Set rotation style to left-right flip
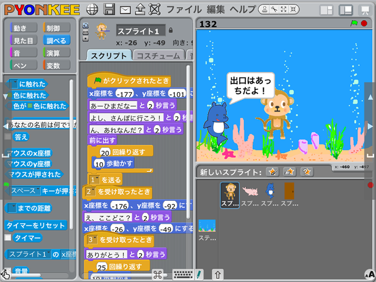This screenshot has height=282, width=376. click(86, 32)
